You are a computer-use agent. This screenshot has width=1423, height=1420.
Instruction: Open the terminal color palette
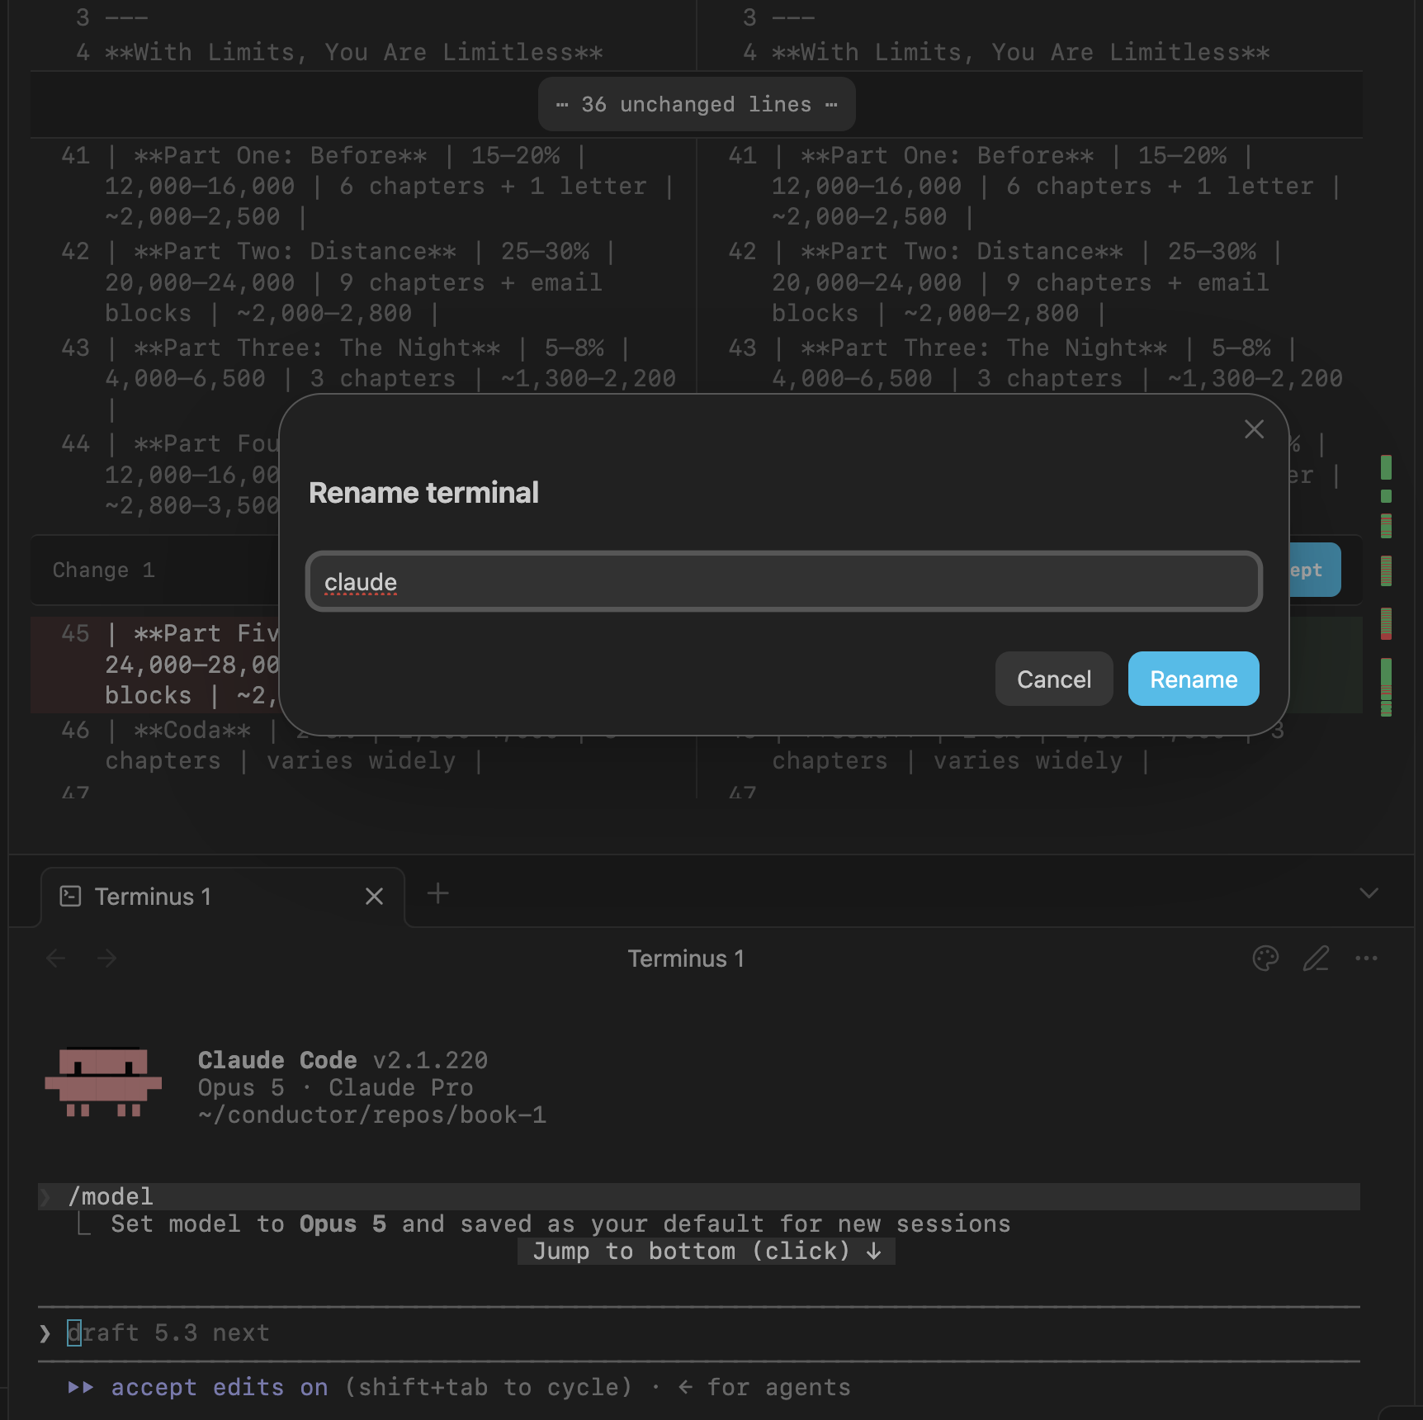click(1265, 958)
